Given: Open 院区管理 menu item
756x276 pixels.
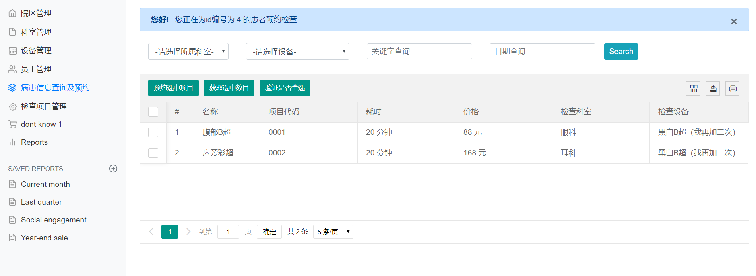Looking at the screenshot, I should (x=36, y=13).
